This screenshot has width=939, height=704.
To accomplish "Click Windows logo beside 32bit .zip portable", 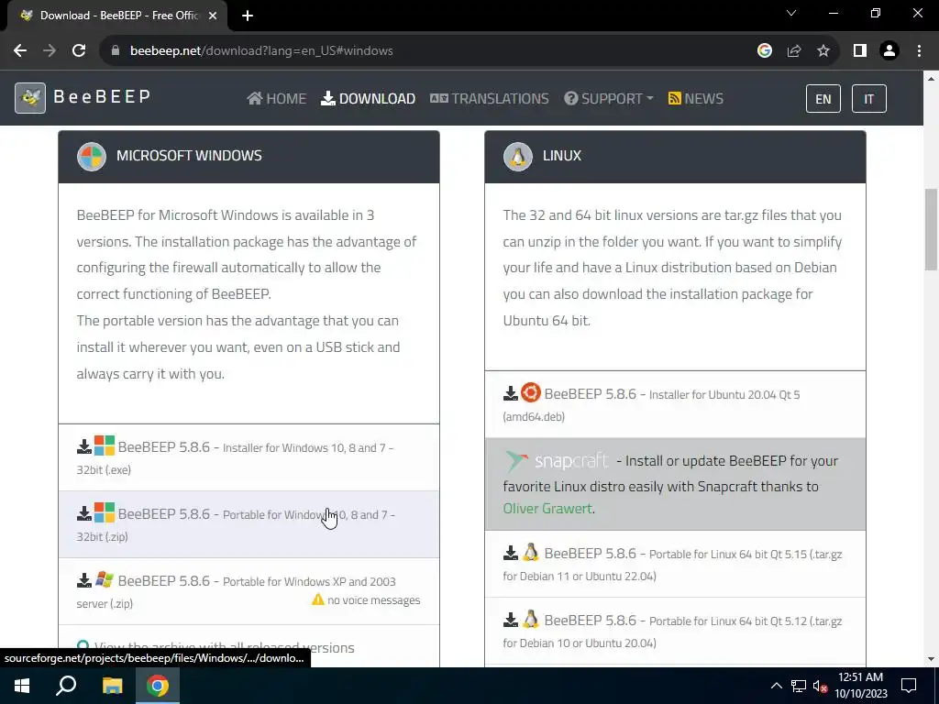I will pyautogui.click(x=105, y=512).
